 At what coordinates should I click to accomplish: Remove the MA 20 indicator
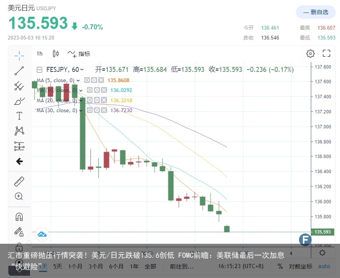click(x=104, y=100)
